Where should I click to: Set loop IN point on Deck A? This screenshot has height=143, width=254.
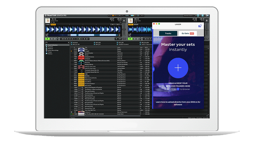tap(116, 39)
